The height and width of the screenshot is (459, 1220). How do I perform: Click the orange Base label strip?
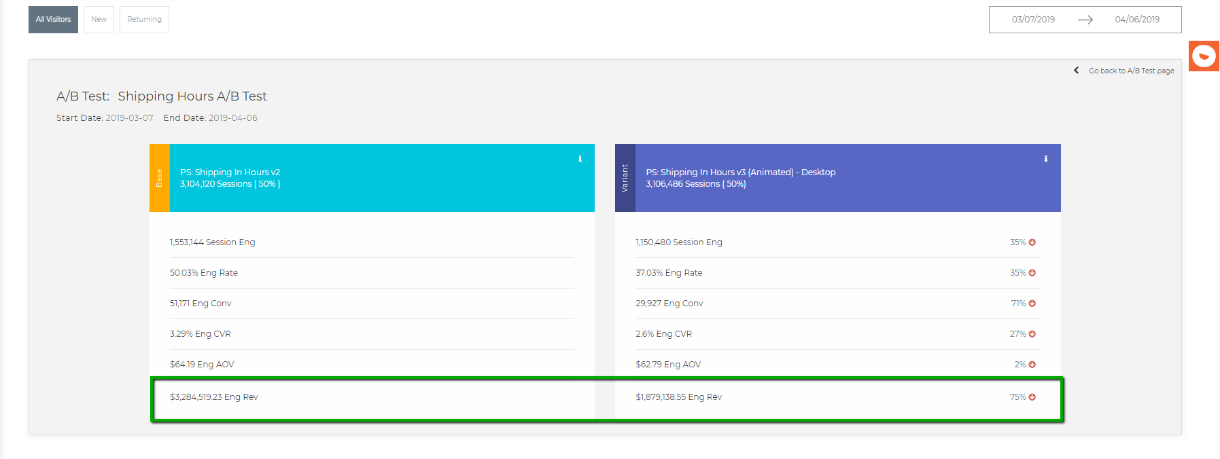coord(159,178)
